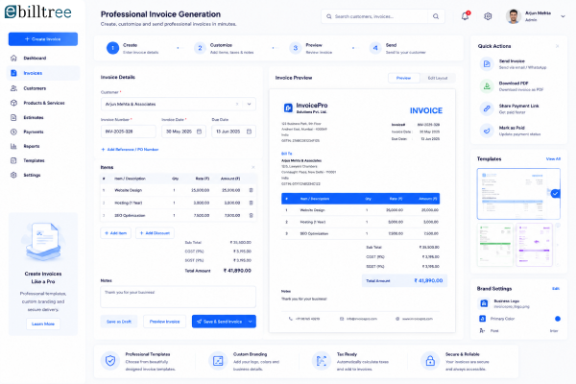576x384 pixels.
Task: Click the Templates sidebar icon
Action: pyautogui.click(x=13, y=160)
